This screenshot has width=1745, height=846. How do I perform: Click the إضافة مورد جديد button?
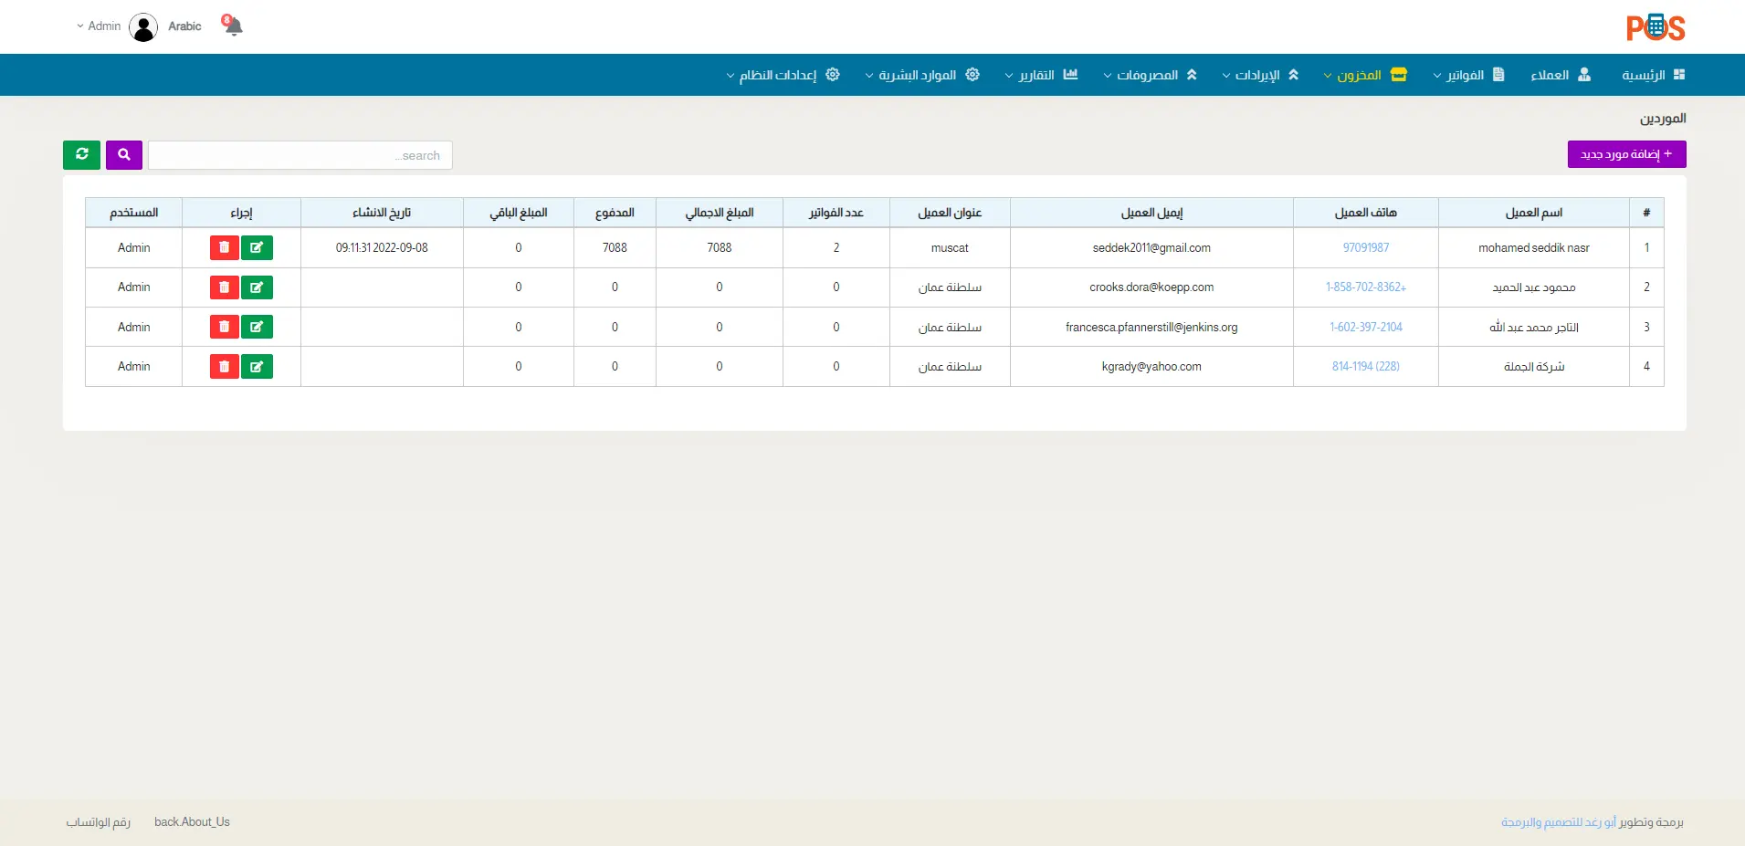[x=1626, y=154]
